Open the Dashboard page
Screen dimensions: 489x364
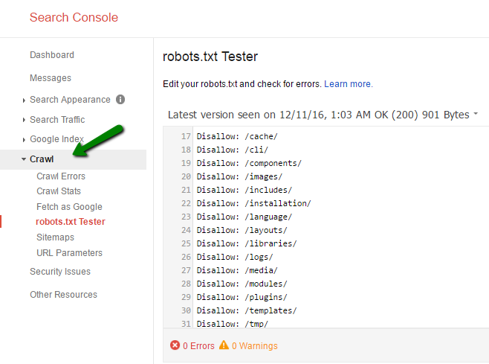click(52, 55)
